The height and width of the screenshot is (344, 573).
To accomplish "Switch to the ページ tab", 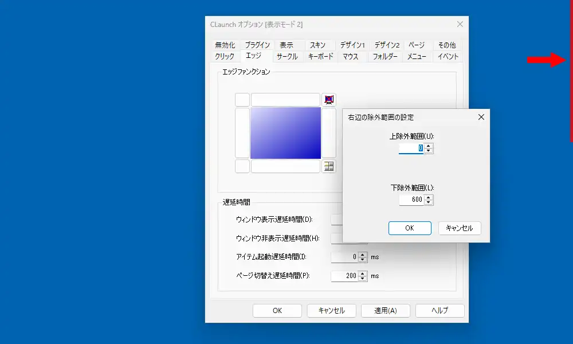I will click(417, 45).
